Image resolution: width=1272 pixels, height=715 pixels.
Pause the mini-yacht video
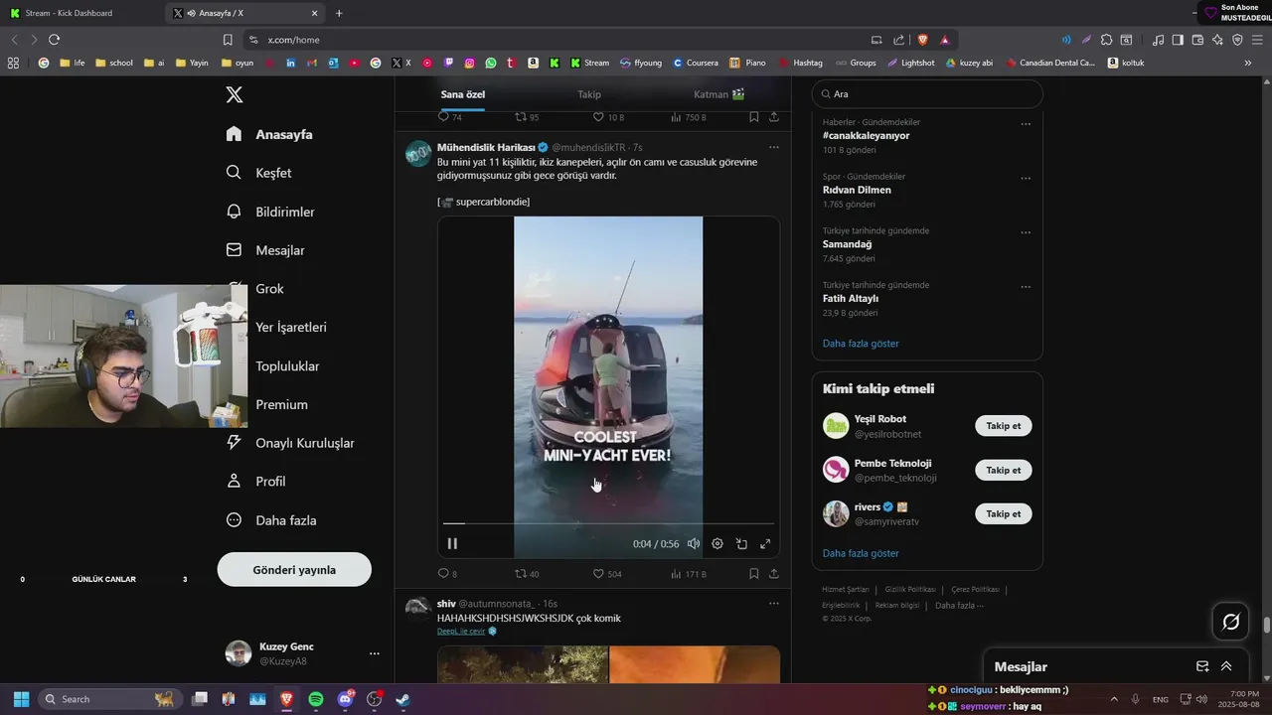(x=452, y=543)
